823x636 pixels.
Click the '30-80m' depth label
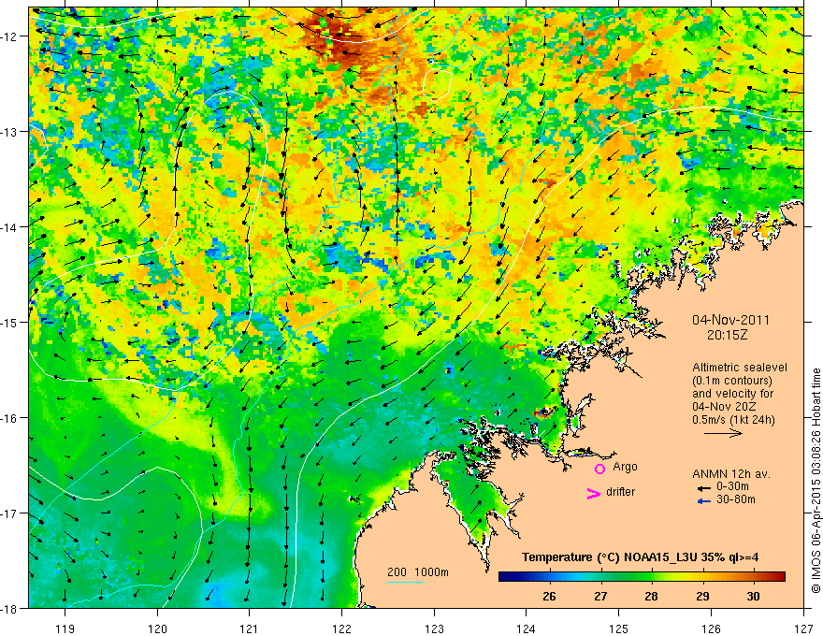736,499
